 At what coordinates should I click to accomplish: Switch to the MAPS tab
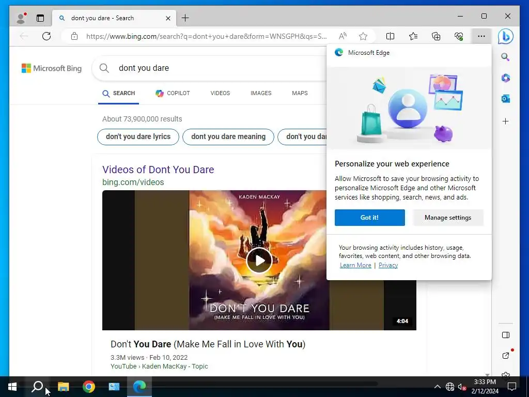[300, 93]
